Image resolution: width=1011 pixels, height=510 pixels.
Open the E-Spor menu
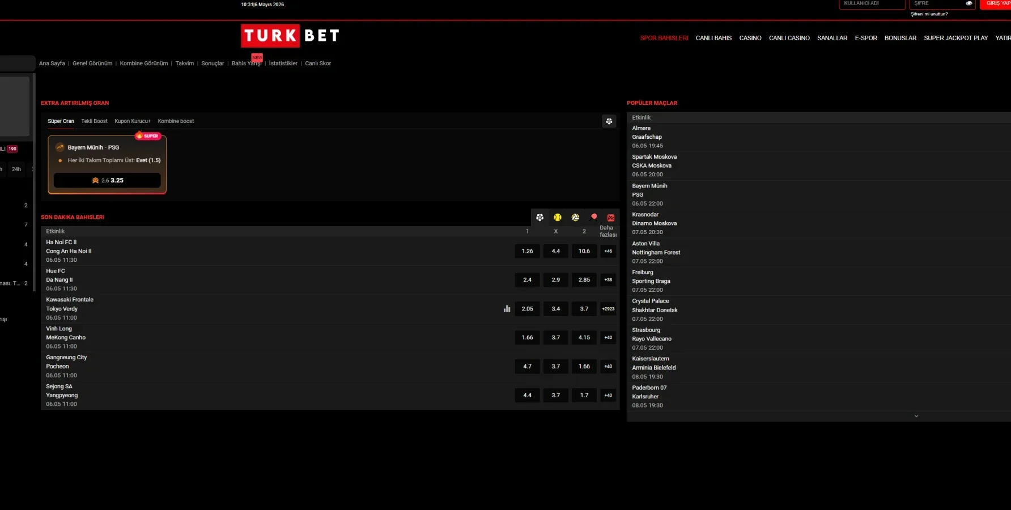(866, 38)
